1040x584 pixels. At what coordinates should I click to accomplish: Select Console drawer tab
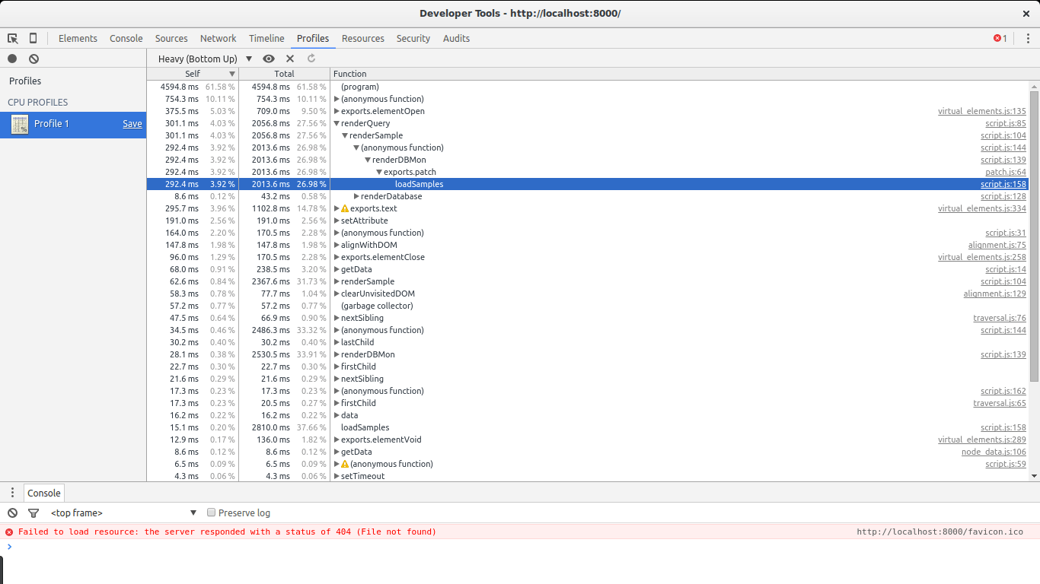pyautogui.click(x=44, y=493)
